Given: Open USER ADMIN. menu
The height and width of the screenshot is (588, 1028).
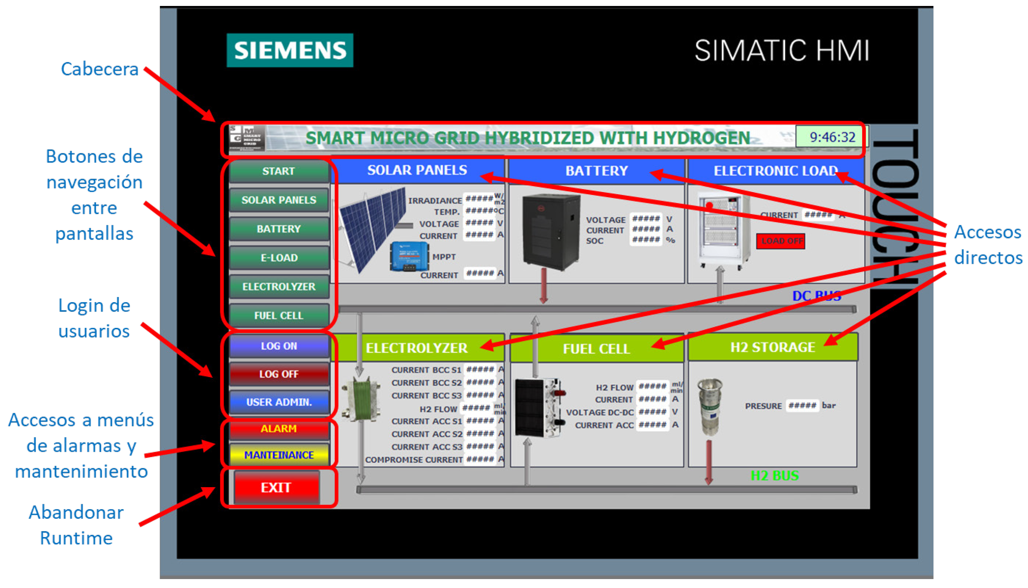Looking at the screenshot, I should (x=279, y=402).
